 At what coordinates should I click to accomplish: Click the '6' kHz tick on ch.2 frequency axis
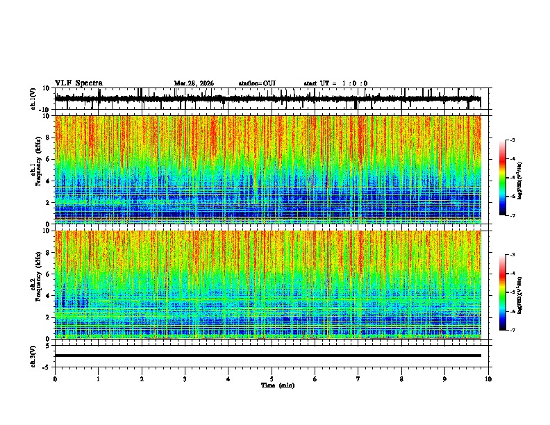49,274
